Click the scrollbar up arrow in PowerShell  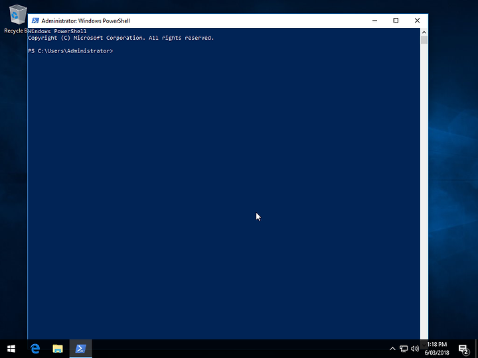pos(424,32)
